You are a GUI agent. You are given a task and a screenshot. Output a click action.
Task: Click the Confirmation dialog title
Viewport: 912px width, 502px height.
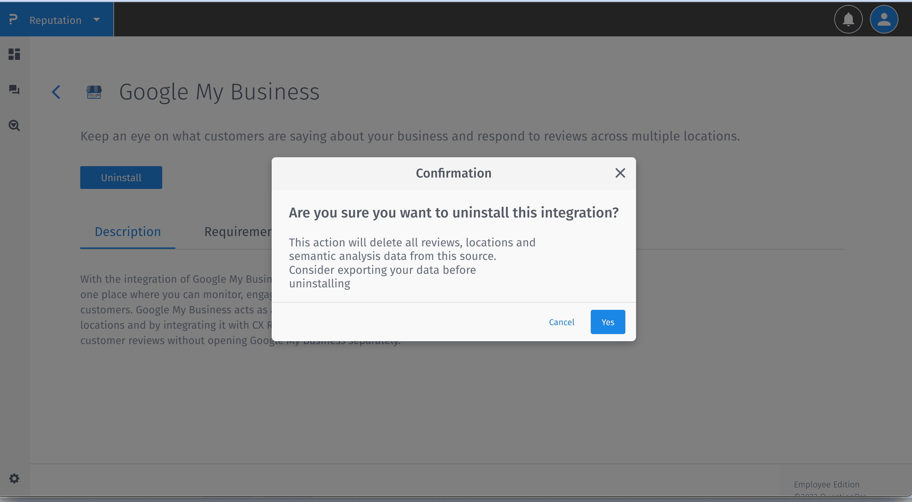pyautogui.click(x=453, y=173)
